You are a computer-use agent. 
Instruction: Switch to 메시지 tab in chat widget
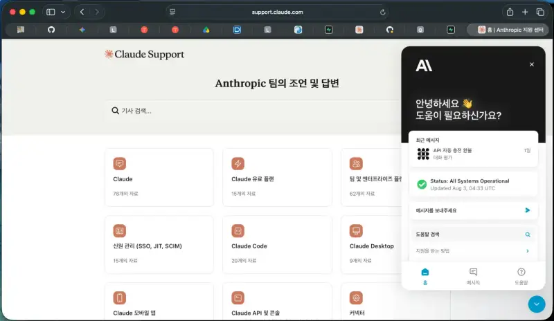click(473, 277)
